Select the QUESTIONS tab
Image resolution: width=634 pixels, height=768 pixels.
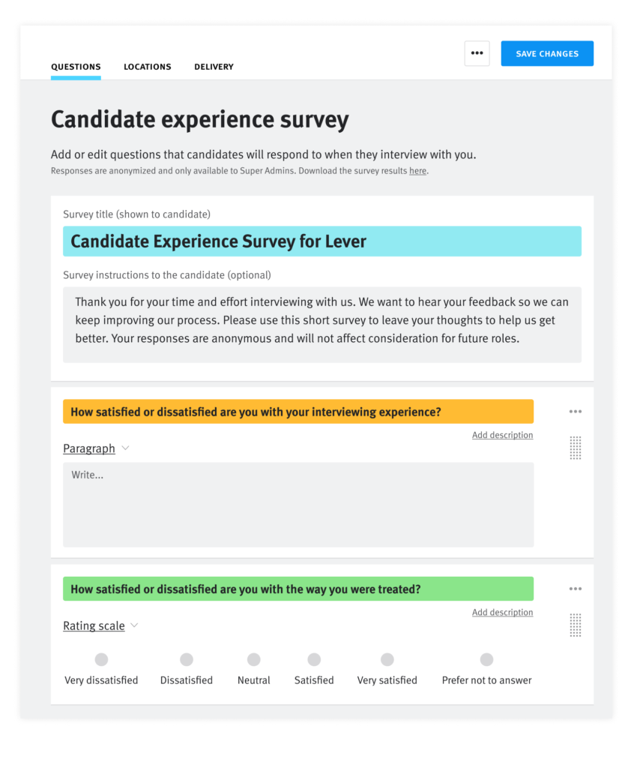click(x=76, y=67)
